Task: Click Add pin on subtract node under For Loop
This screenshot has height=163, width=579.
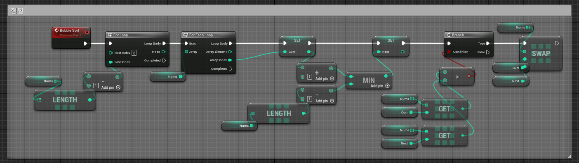Action: (111, 87)
